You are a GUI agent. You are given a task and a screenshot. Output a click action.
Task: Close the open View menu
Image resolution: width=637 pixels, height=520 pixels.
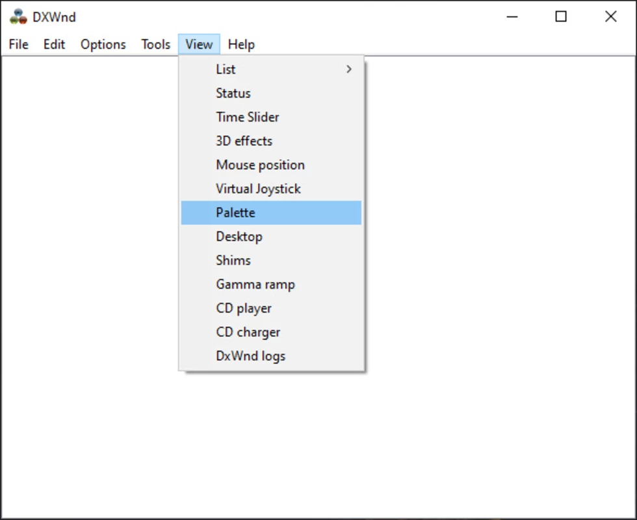(x=199, y=44)
